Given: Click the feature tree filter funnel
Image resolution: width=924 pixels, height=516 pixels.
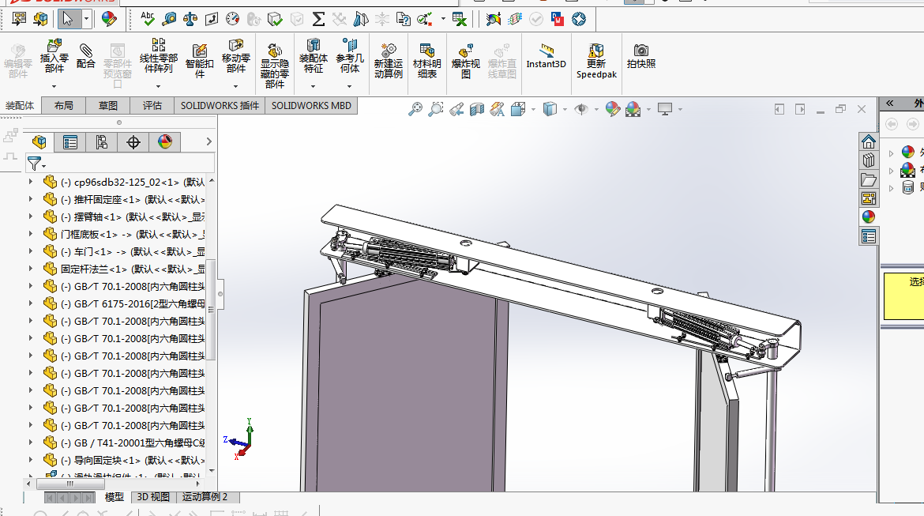Looking at the screenshot, I should [35, 163].
